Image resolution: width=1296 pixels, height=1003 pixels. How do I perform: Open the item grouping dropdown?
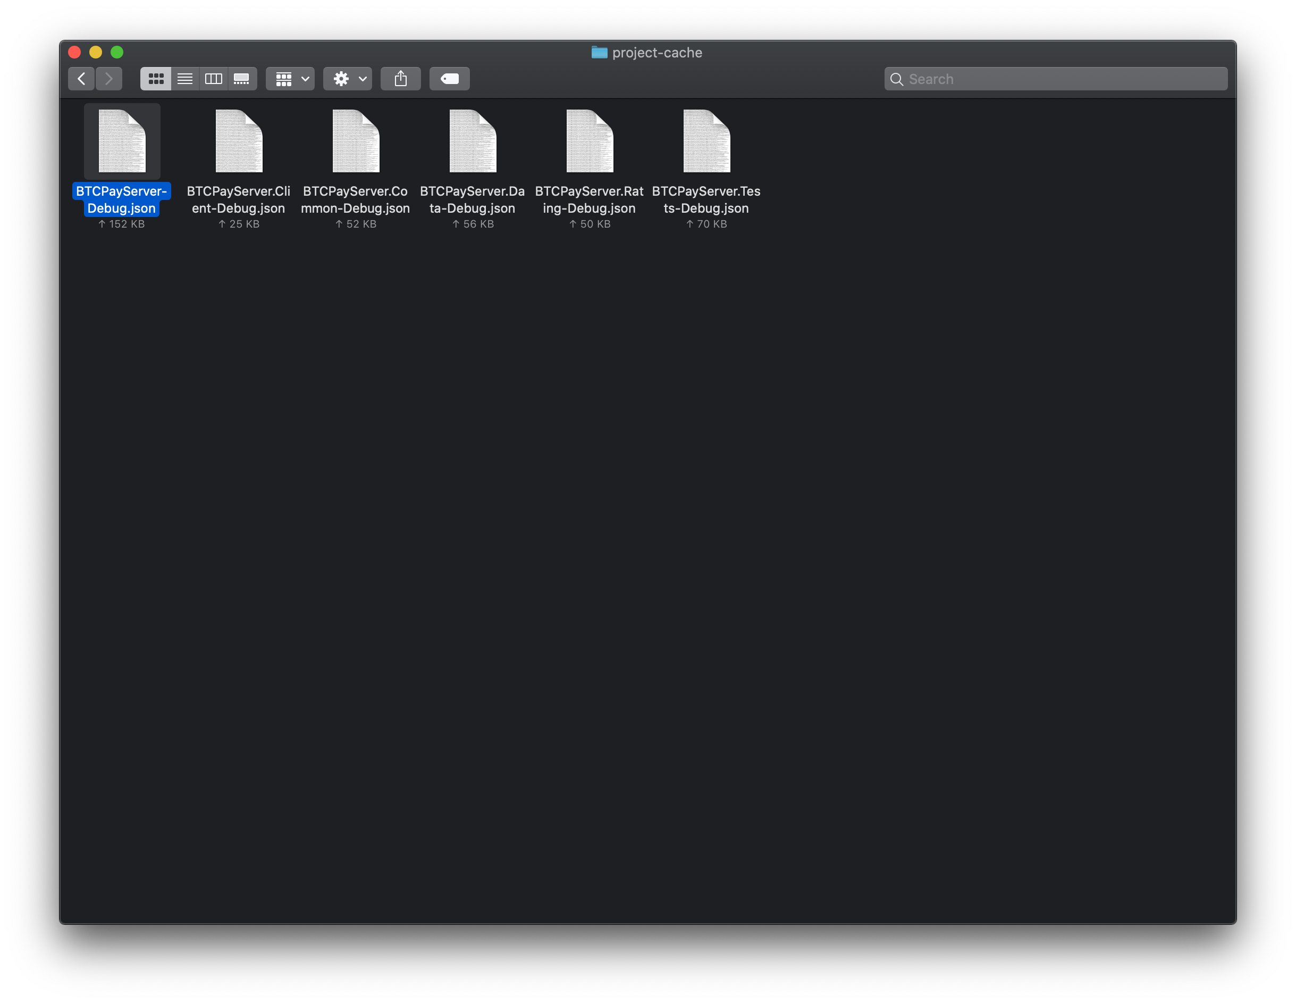[290, 78]
